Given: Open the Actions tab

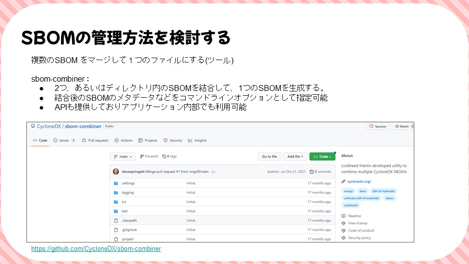Looking at the screenshot, I should pos(123,140).
